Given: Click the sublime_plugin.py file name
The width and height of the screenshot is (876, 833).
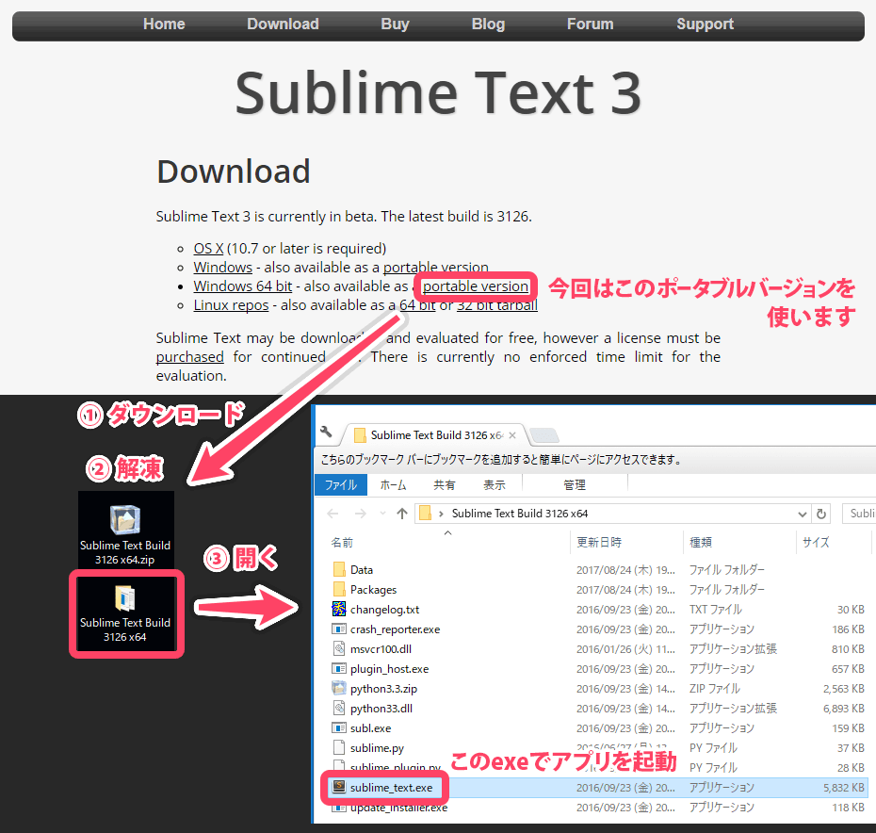Looking at the screenshot, I should [396, 768].
